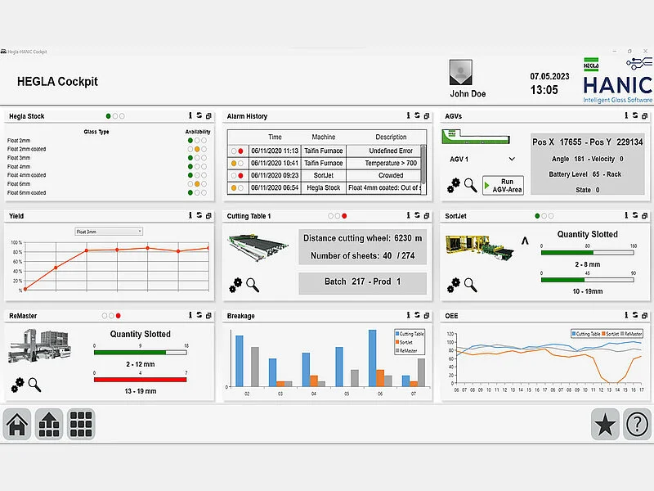Open SortJet settings gears icon
The height and width of the screenshot is (491, 654).
point(454,285)
